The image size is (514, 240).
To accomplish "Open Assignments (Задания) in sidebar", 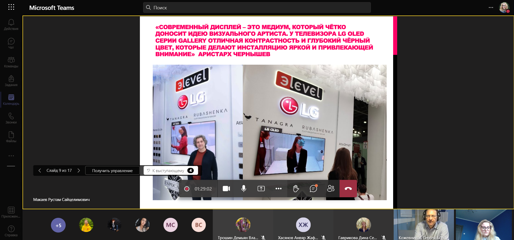I will (x=11, y=81).
